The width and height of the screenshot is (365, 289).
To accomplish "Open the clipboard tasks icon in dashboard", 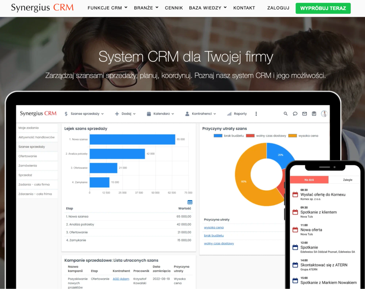I will click(x=314, y=114).
